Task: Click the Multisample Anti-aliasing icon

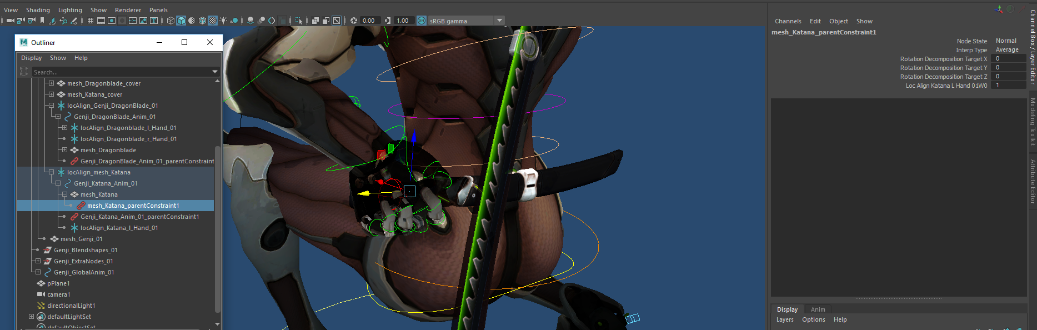Action: tap(272, 21)
